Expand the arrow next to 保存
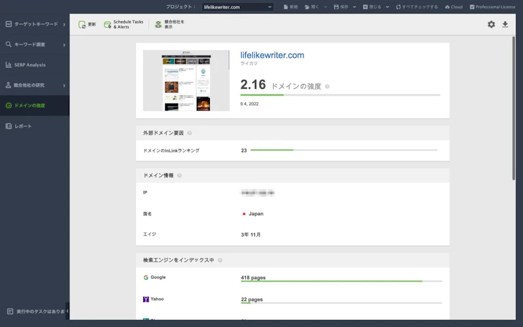Screen dimensions: 523x327 (354, 7)
